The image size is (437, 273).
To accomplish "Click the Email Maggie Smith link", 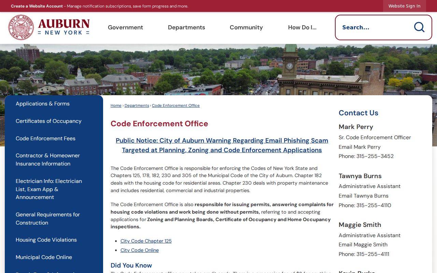I will point(363,245).
